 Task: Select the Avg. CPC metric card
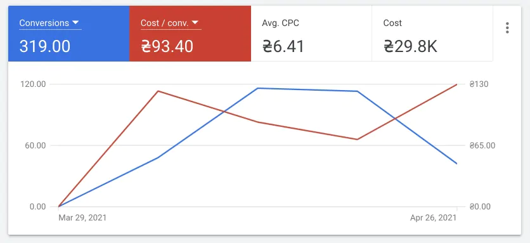click(311, 34)
